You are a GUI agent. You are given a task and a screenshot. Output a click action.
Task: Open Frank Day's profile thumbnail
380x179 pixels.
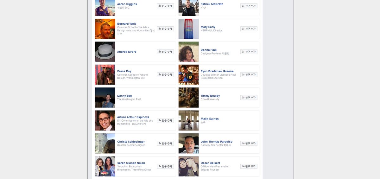coord(105,75)
